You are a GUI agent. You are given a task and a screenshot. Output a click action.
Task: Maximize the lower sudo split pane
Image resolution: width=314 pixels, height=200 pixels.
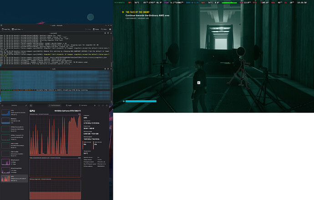(x=108, y=69)
